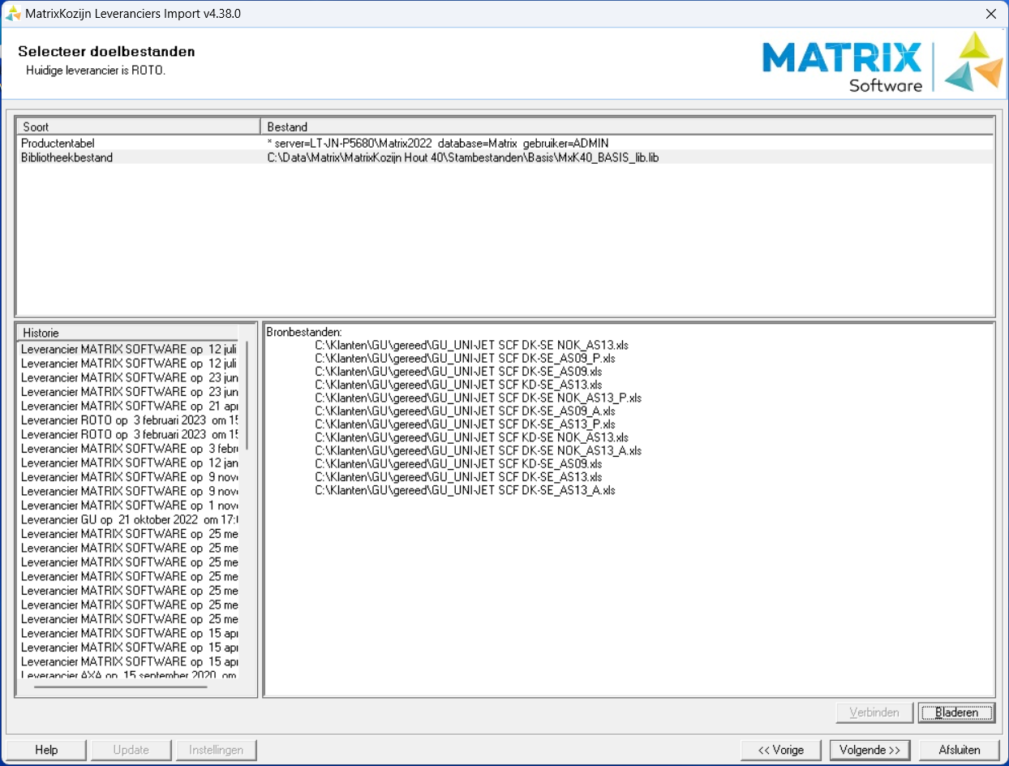Open Instellingen
The image size is (1009, 766).
point(217,750)
